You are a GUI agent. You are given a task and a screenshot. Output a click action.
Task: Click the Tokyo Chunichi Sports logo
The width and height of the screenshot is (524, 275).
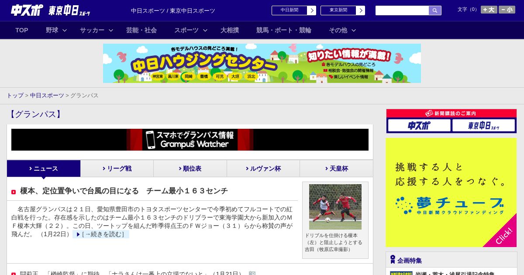(x=69, y=11)
